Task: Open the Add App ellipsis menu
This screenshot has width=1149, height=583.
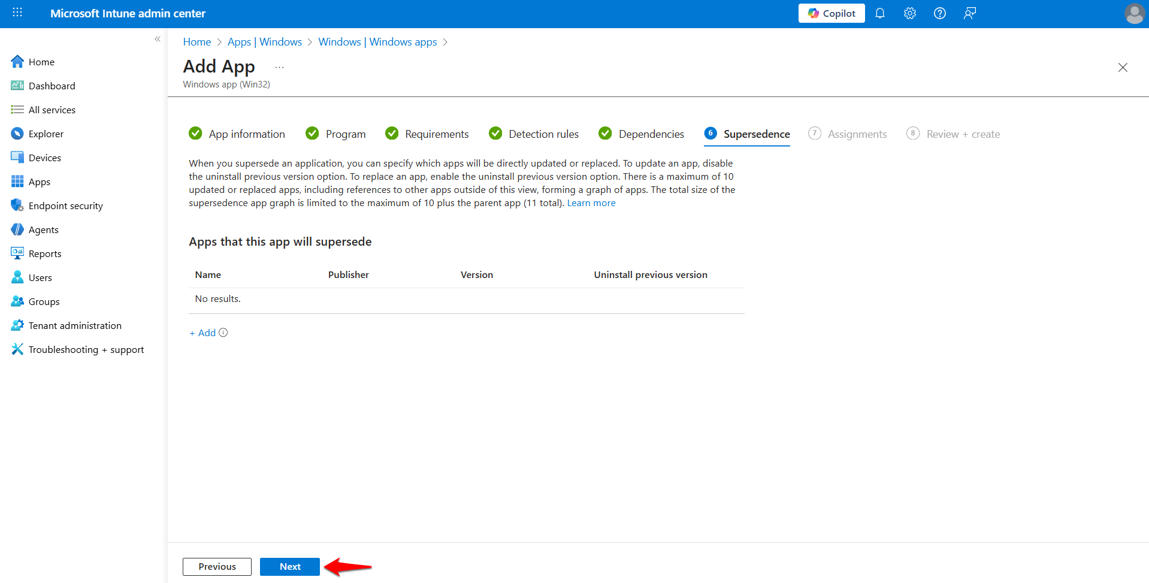Action: point(279,67)
